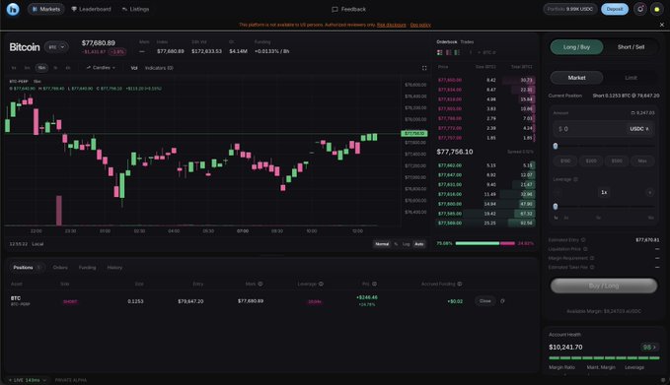The width and height of the screenshot is (670, 385).
Task: Select Normal chart scale mode
Action: (x=382, y=244)
